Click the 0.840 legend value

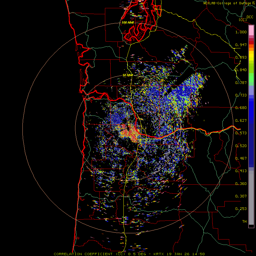(241, 70)
